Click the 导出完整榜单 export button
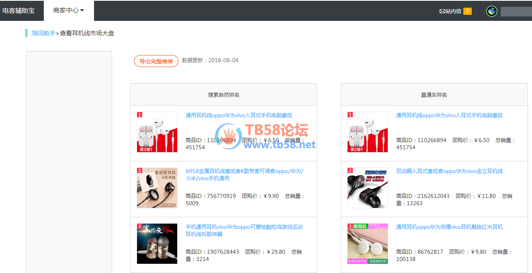Screen dimensions: 532x273 click(156, 61)
